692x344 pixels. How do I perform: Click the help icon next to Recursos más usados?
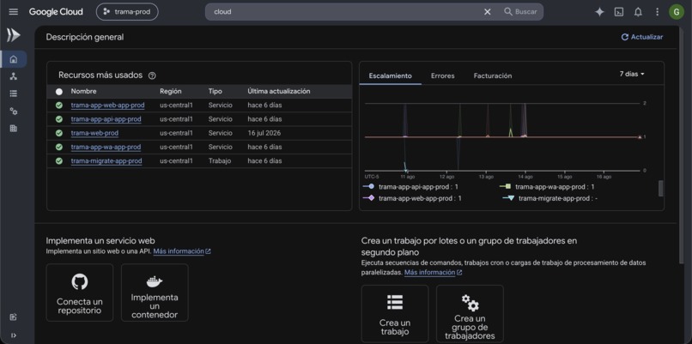coord(152,75)
